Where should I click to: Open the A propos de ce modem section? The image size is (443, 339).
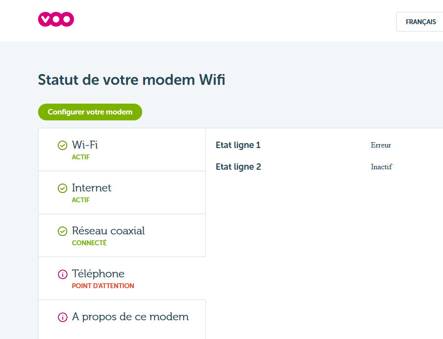tap(130, 317)
